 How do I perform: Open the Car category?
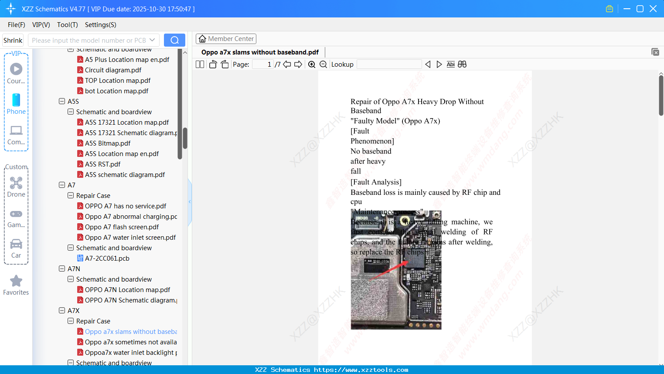point(16,248)
